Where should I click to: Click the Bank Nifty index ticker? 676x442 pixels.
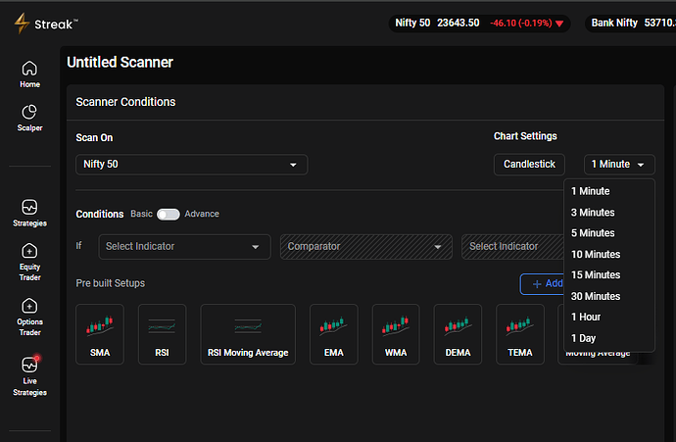tap(630, 24)
